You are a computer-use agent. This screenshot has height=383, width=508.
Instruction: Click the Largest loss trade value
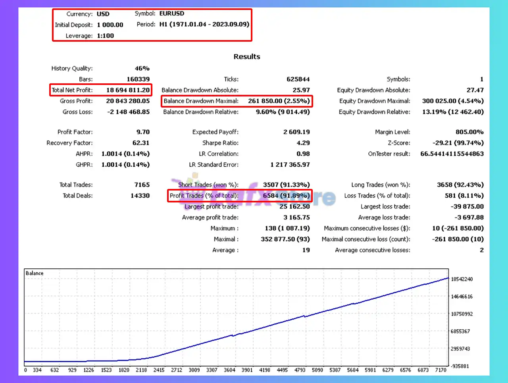(467, 207)
